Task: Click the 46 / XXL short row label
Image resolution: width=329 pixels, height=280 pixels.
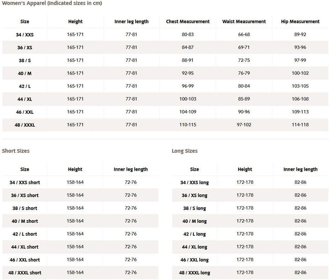Action: [25, 260]
